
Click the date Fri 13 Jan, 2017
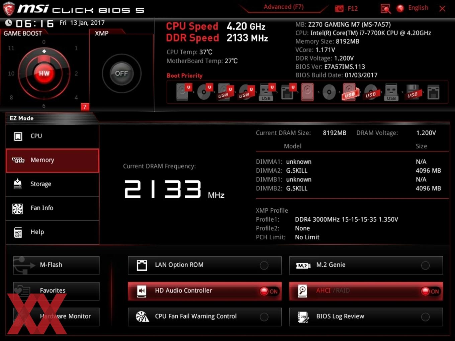(82, 23)
